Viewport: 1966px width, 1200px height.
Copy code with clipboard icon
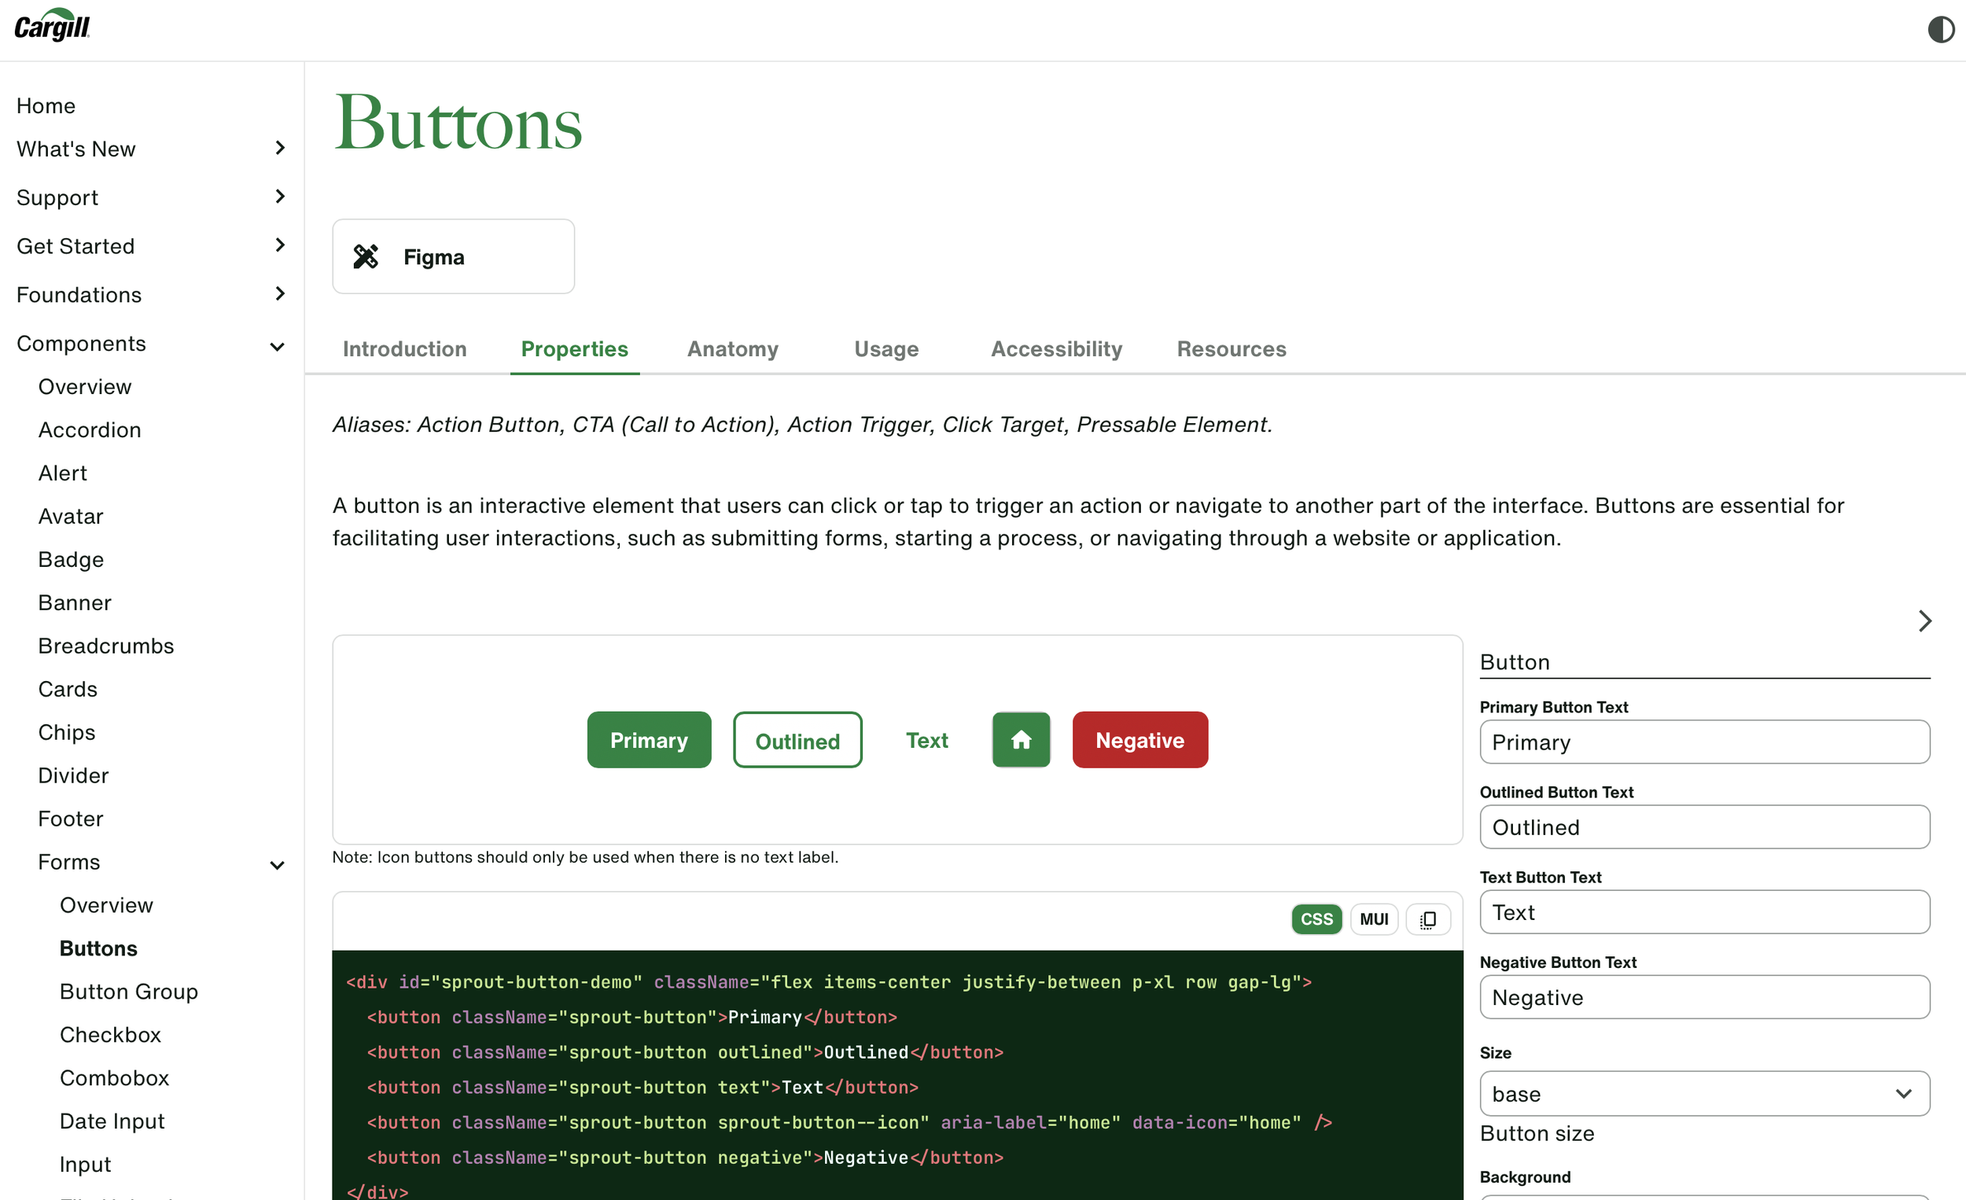pyautogui.click(x=1427, y=919)
